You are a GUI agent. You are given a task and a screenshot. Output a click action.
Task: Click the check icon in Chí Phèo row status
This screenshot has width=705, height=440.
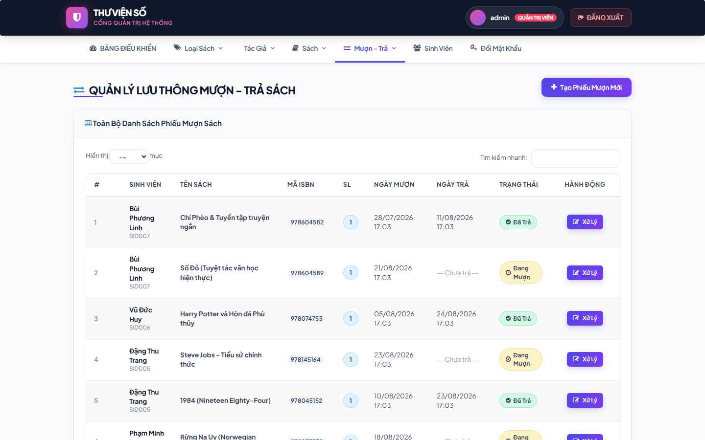pos(508,222)
